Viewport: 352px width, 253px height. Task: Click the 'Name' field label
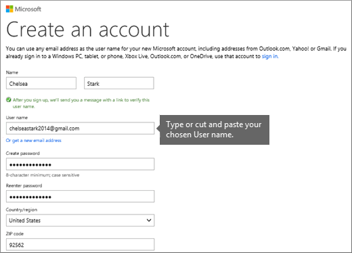[12, 72]
